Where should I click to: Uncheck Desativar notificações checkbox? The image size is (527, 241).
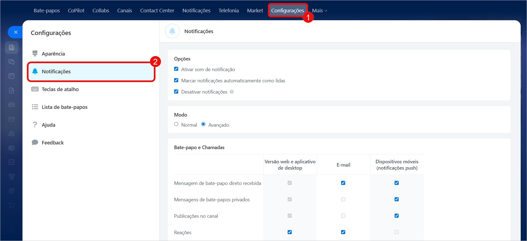pos(176,91)
